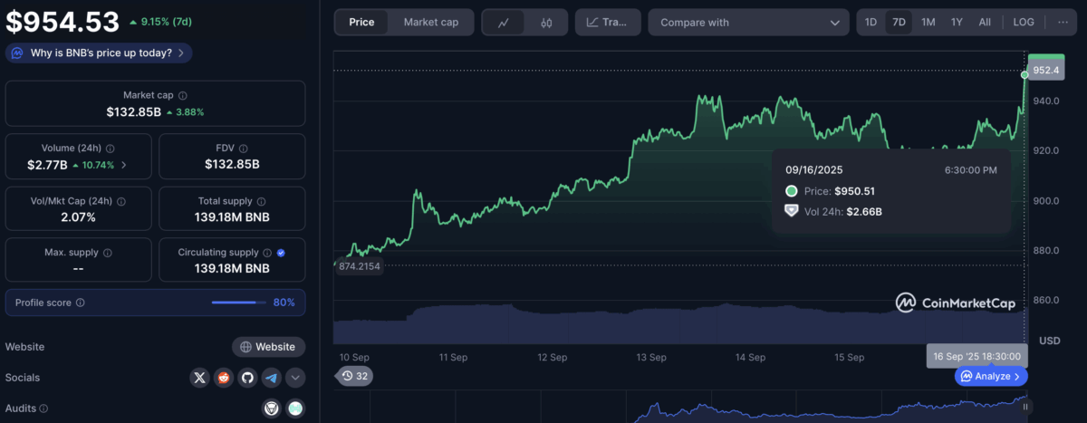Select the 7D time range

899,22
